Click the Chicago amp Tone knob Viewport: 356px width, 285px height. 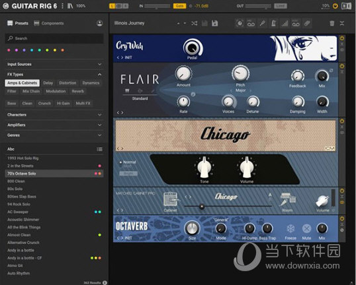pos(204,167)
